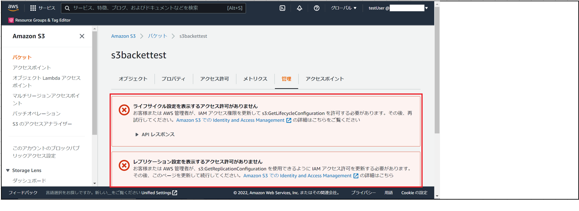Open Cookie の設定 in the footer
Screen dimensions: 579x211
click(414, 193)
